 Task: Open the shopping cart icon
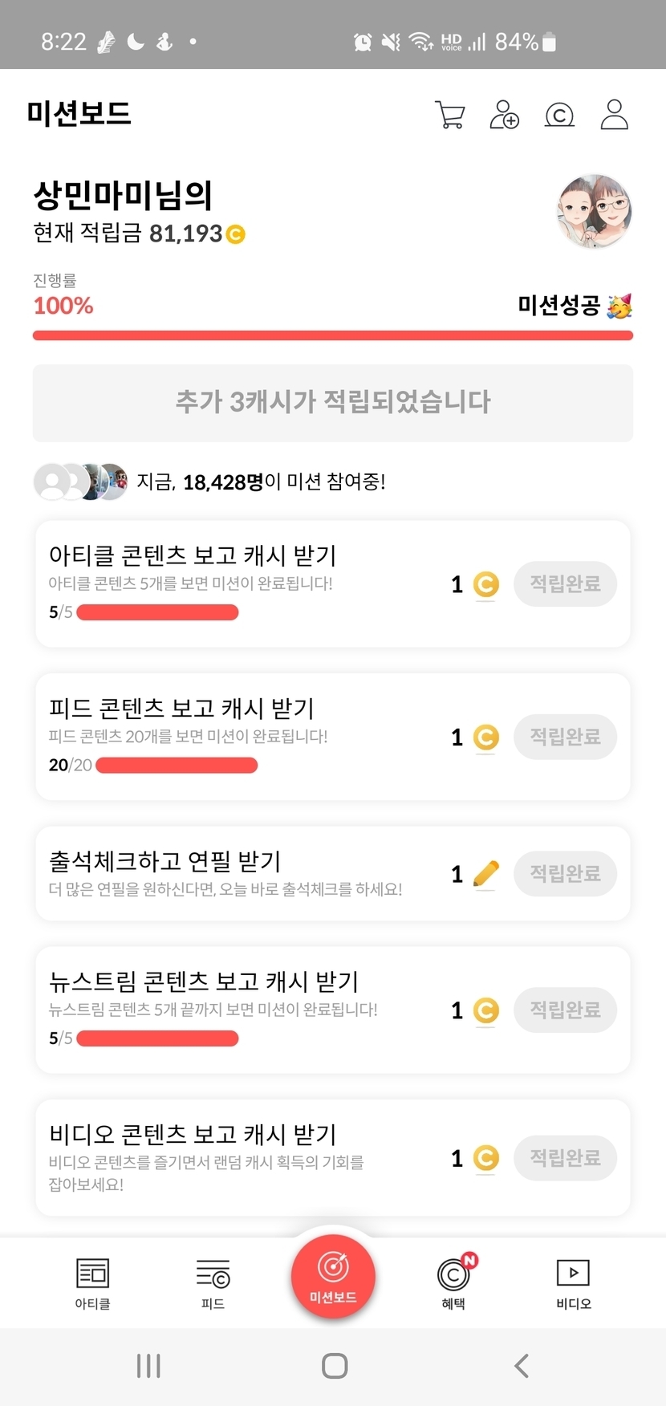449,115
